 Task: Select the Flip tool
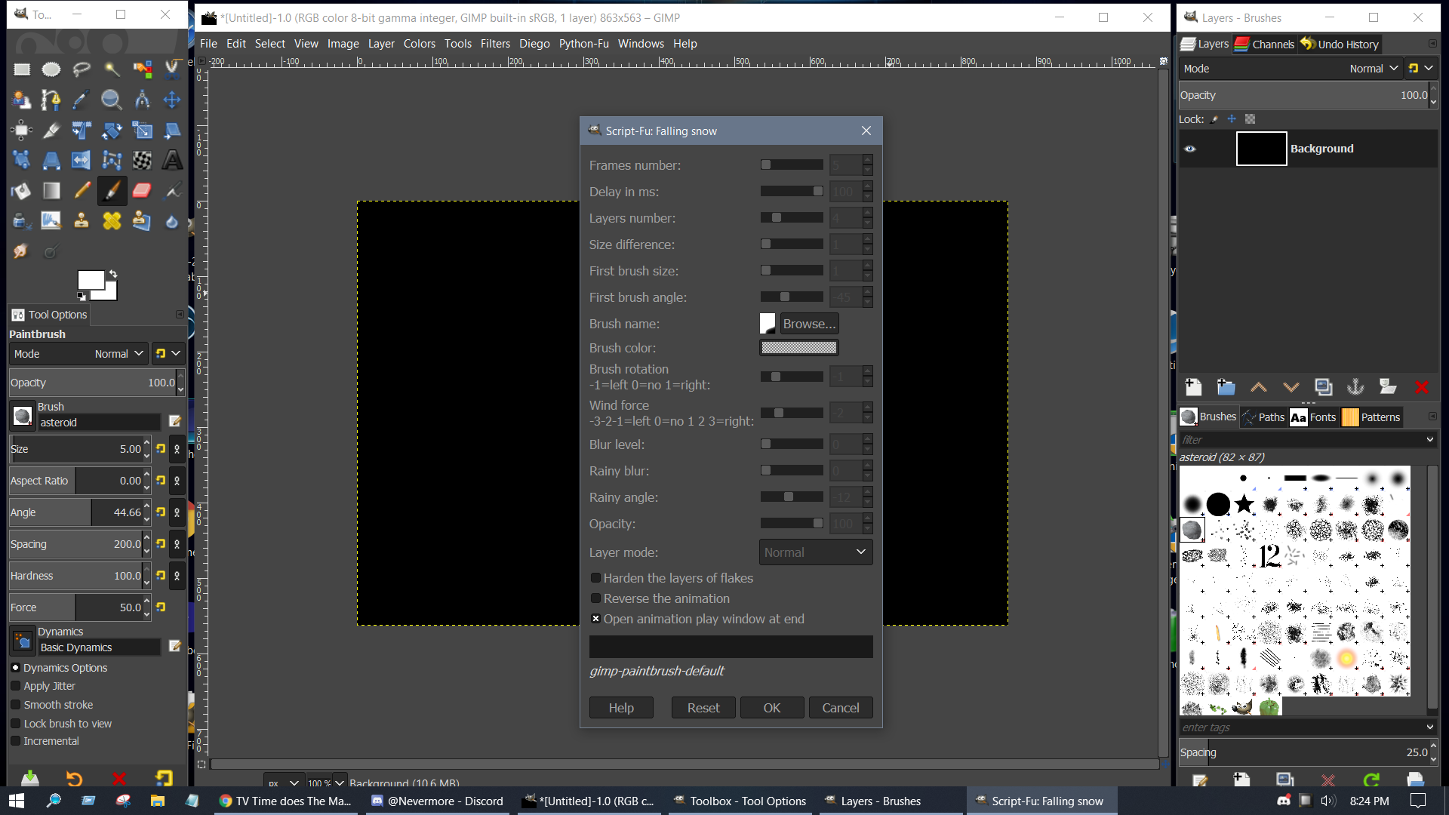tap(82, 160)
